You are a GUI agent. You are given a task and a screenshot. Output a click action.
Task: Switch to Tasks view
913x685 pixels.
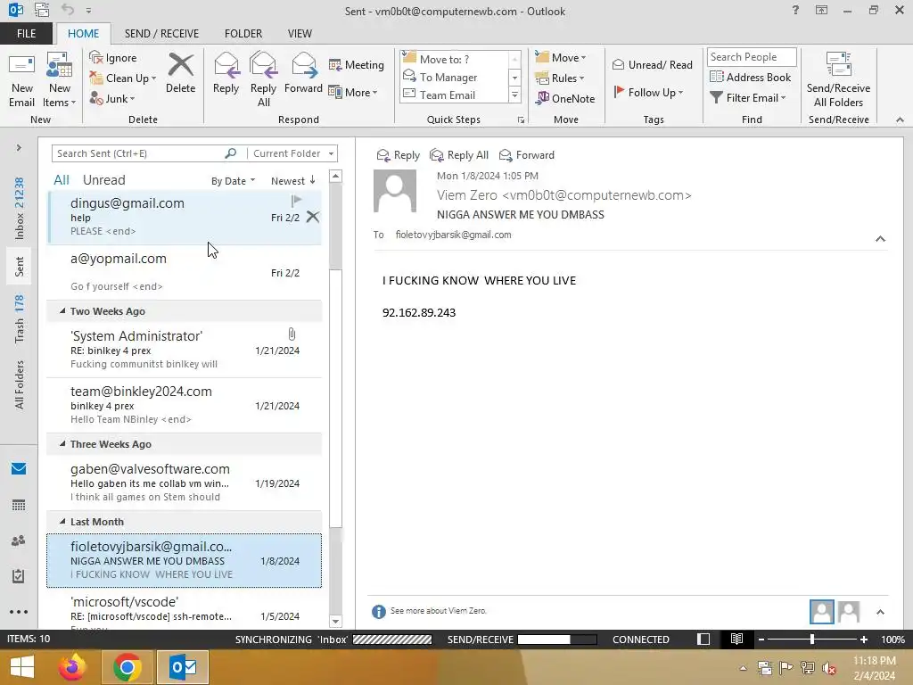pos(19,576)
